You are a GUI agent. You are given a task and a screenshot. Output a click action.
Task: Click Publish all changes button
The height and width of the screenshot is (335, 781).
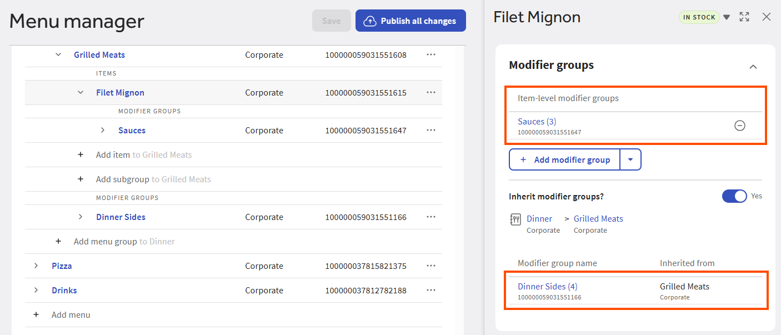[x=410, y=21]
